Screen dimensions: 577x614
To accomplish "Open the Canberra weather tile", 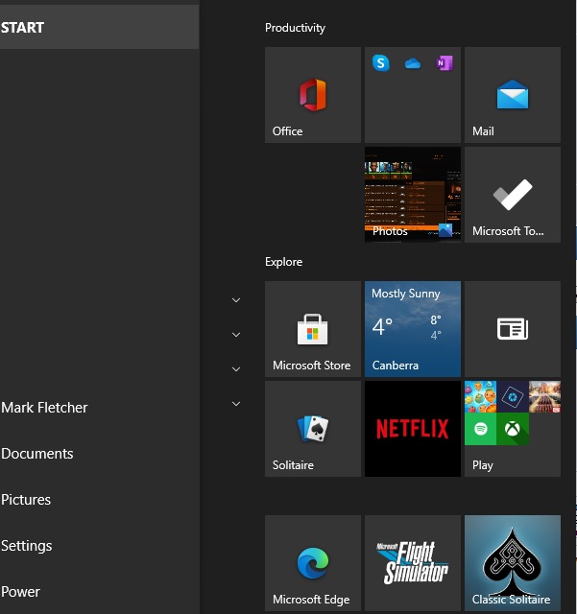I will [413, 329].
